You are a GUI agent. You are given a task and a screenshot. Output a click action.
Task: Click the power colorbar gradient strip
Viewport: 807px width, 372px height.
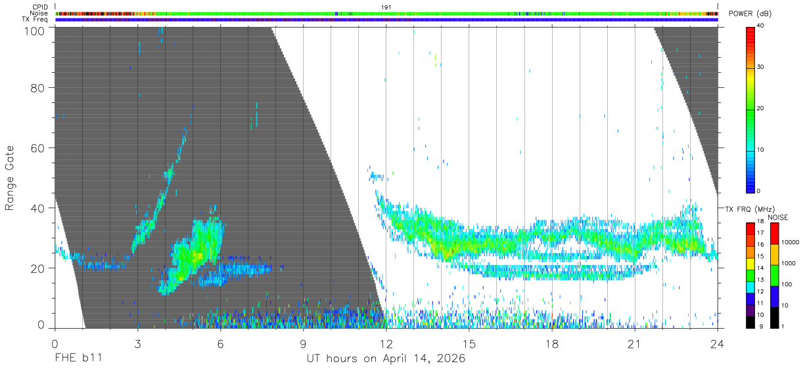coord(750,109)
